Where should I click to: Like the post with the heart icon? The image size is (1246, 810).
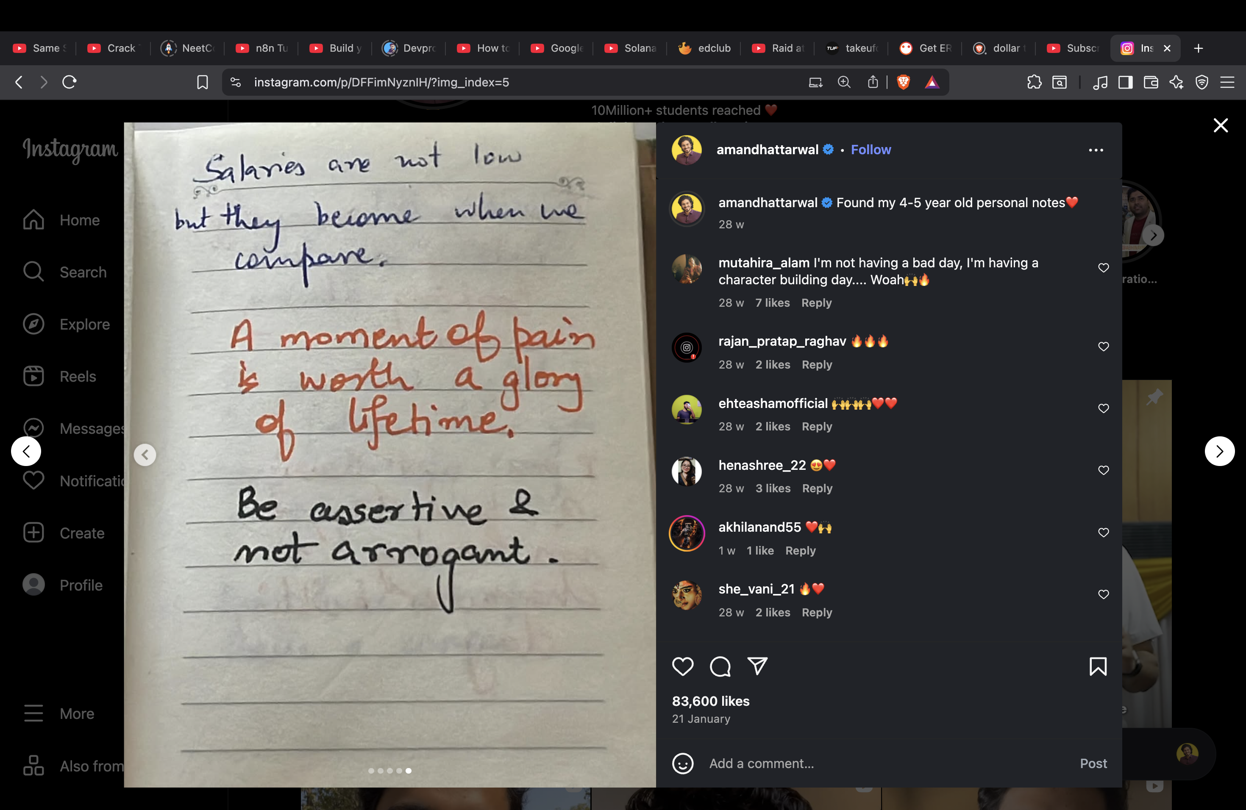[x=683, y=666]
